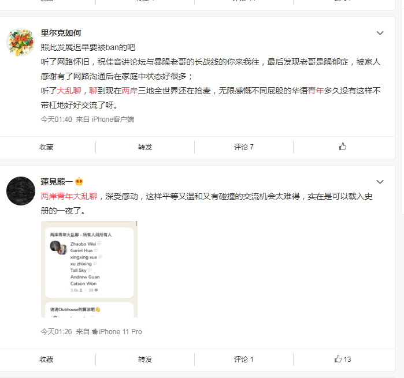Open the dark avatar of 蓮見熊一

point(21,191)
